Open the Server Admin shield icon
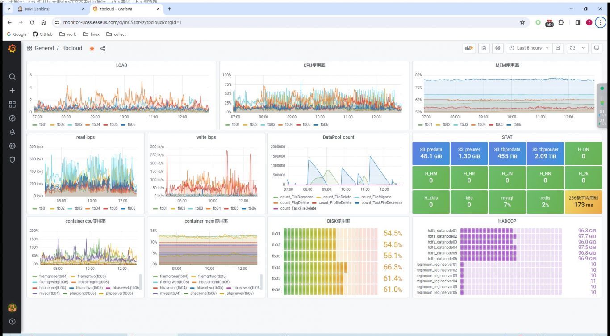610x336 pixels. click(12, 160)
